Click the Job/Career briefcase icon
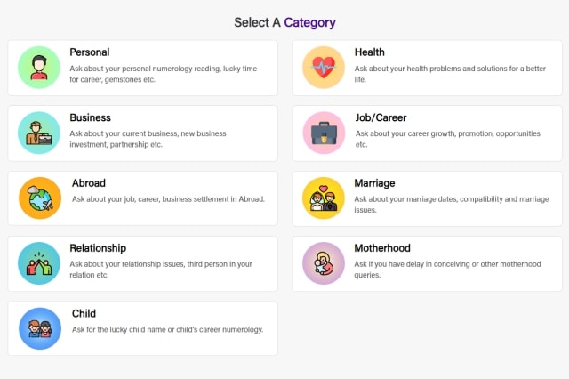Image resolution: width=569 pixels, height=379 pixels. coord(324,133)
